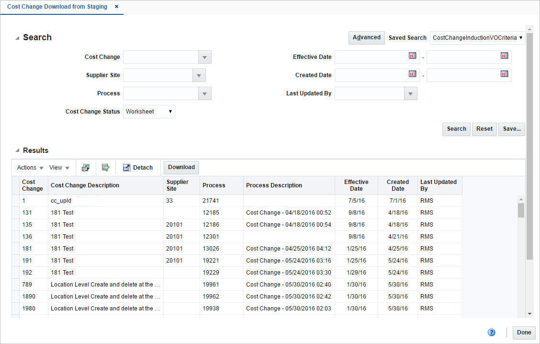540x344 pixels.
Task: Click the Query by Example filter icon
Action: (x=106, y=167)
